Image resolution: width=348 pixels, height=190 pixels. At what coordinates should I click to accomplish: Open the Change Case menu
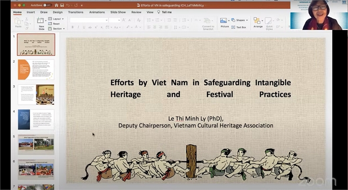[117, 27]
